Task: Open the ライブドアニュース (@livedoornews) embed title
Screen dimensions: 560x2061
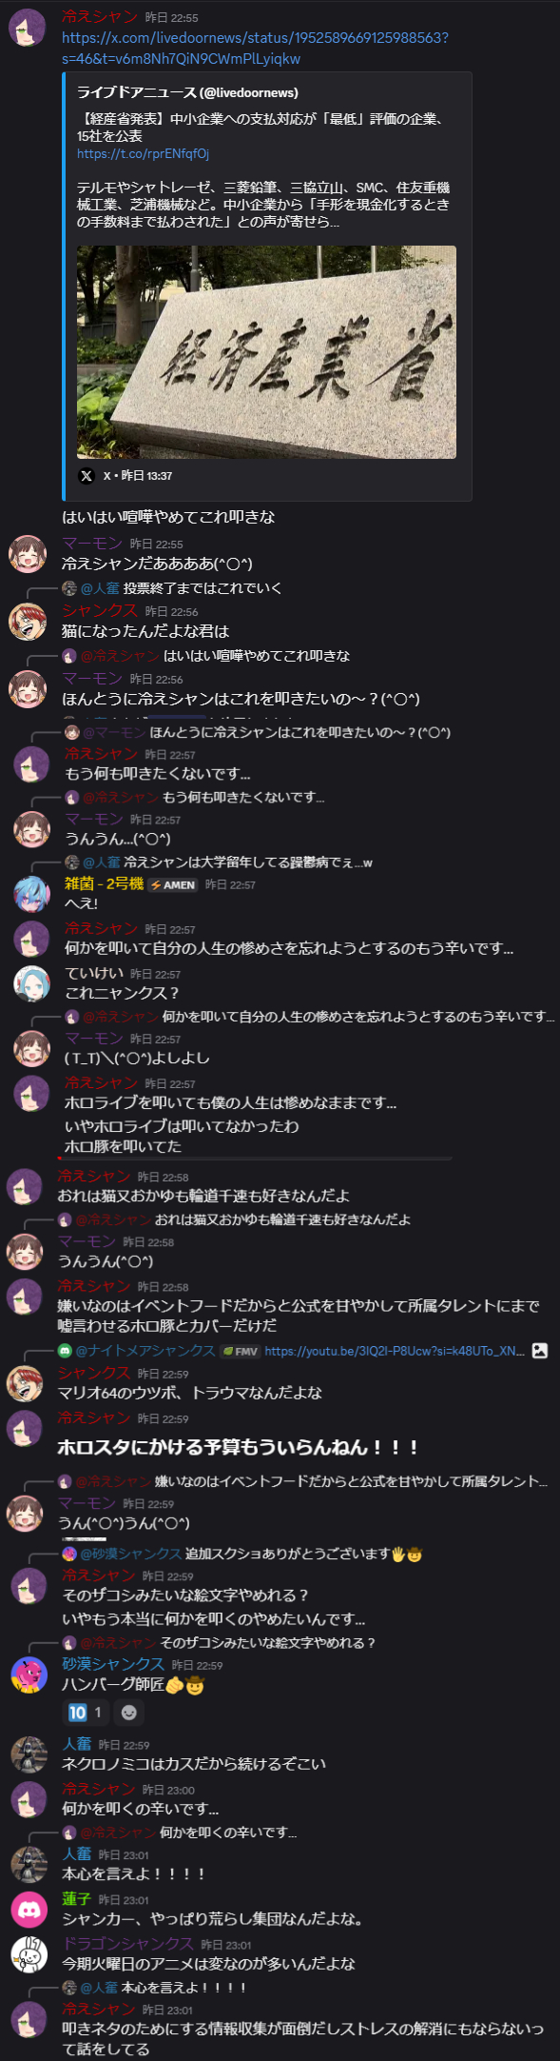Action: pyautogui.click(x=187, y=92)
